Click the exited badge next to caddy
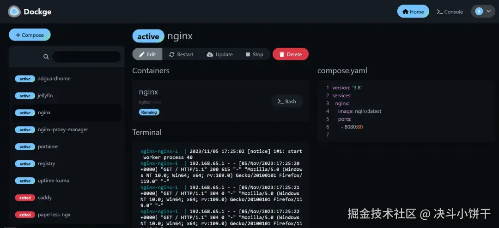This screenshot has height=228, width=499. pos(25,198)
